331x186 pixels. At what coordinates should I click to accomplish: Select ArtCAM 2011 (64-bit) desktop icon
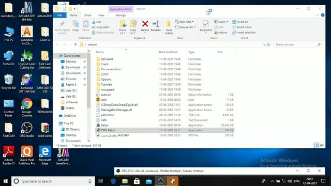(27, 11)
